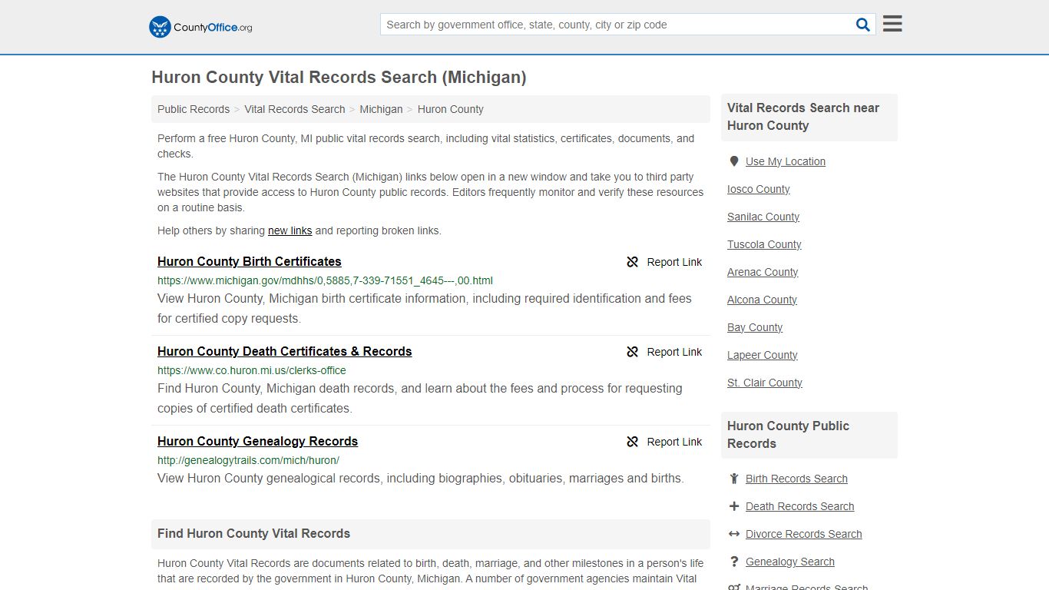
Task: Open Huron County Genealogy Records link
Action: point(258,441)
